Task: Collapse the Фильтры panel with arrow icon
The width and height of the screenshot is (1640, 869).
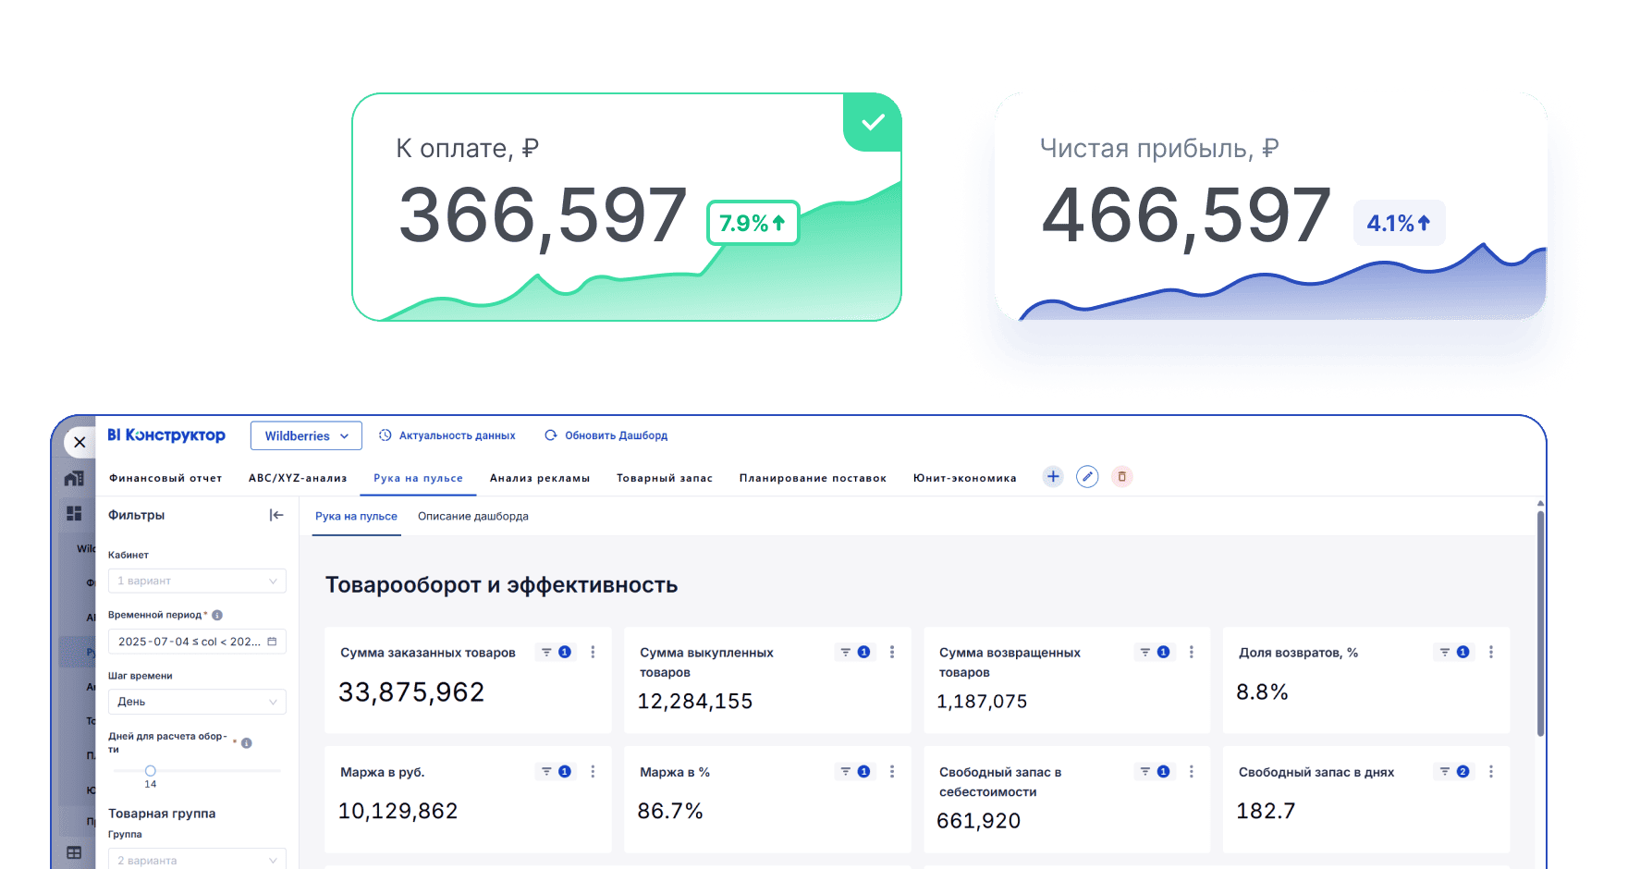Action: pos(275,515)
